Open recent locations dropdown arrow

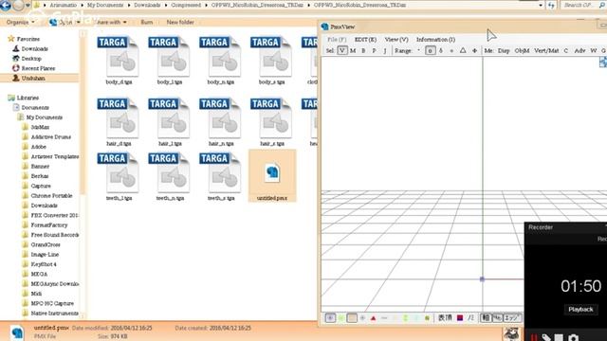pos(28,6)
